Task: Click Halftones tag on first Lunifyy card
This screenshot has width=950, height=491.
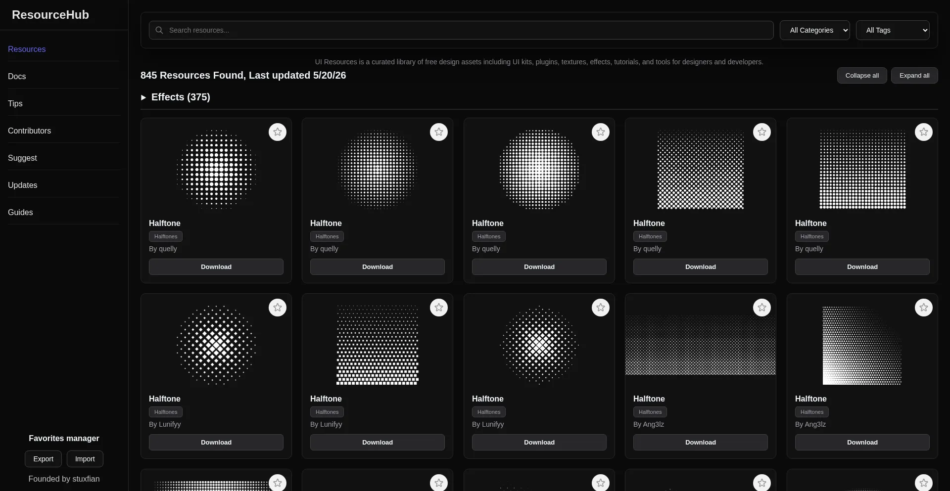Action: point(166,412)
